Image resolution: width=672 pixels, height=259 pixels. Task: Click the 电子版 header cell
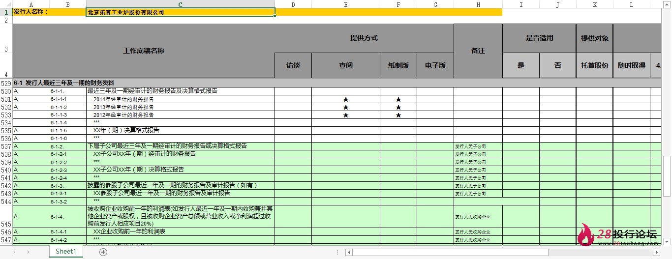point(435,65)
